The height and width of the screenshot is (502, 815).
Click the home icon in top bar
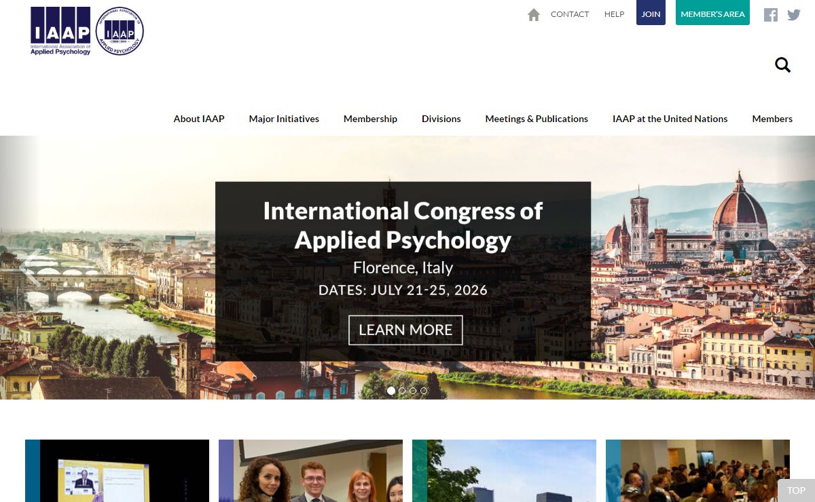[x=534, y=14]
